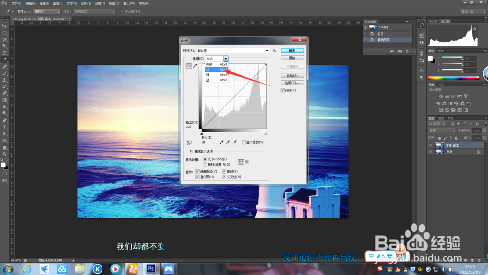Toggle the Intersection Line checkbox
Image resolution: width=488 pixels, height=275 pixels.
click(x=224, y=177)
